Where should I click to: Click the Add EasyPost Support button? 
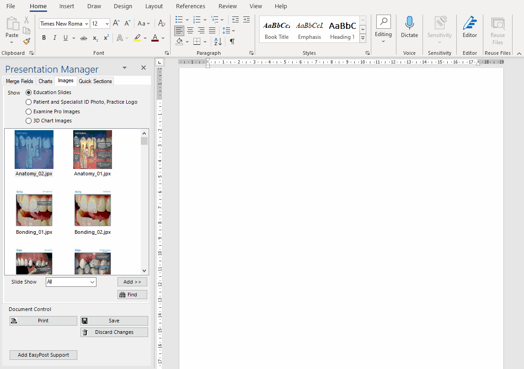(43, 355)
